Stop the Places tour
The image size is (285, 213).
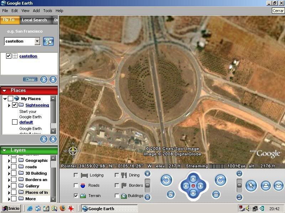(53, 139)
